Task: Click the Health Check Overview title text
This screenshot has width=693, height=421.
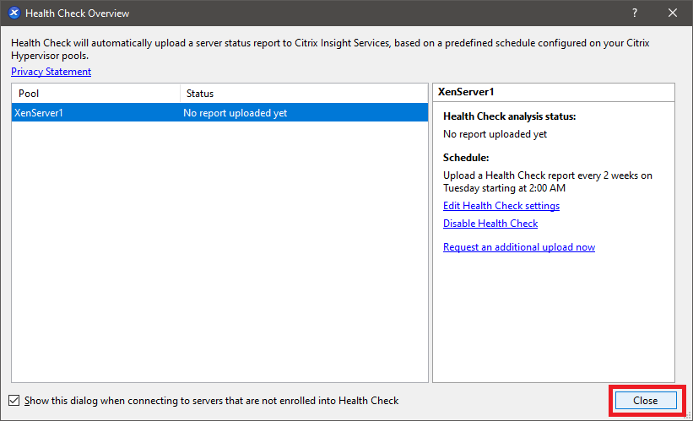Action: [78, 13]
